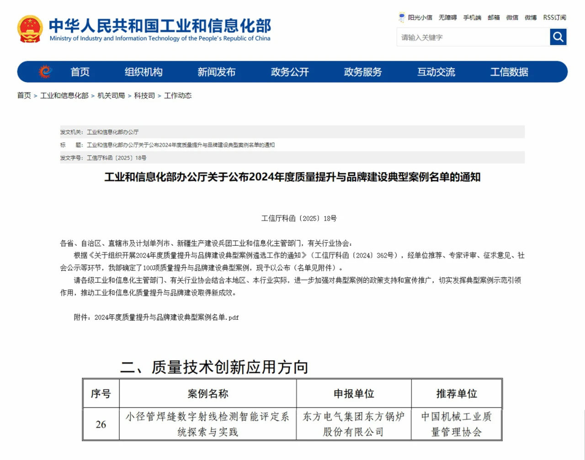The image size is (585, 460).
Task: Open the RSS订阅 link
Action: tap(554, 18)
